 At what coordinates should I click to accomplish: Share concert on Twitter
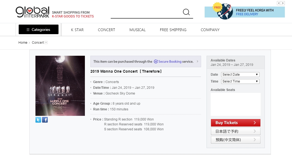(38, 120)
